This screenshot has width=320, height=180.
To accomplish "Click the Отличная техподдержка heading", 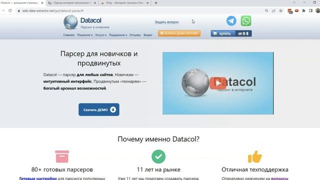I will [x=255, y=169].
